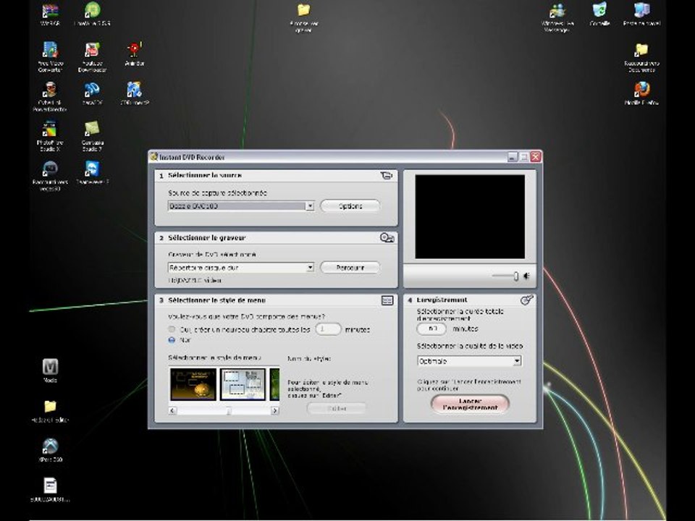The height and width of the screenshot is (521, 695).
Task: Mute audio with the speaker icon
Action: click(527, 276)
